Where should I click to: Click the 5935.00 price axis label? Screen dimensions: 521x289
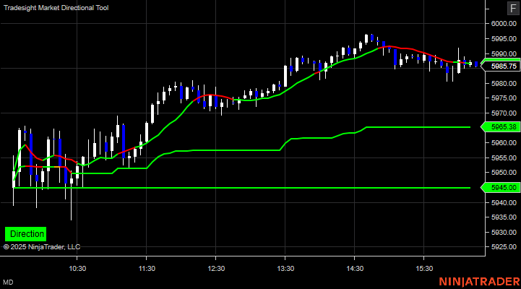[x=504, y=217]
